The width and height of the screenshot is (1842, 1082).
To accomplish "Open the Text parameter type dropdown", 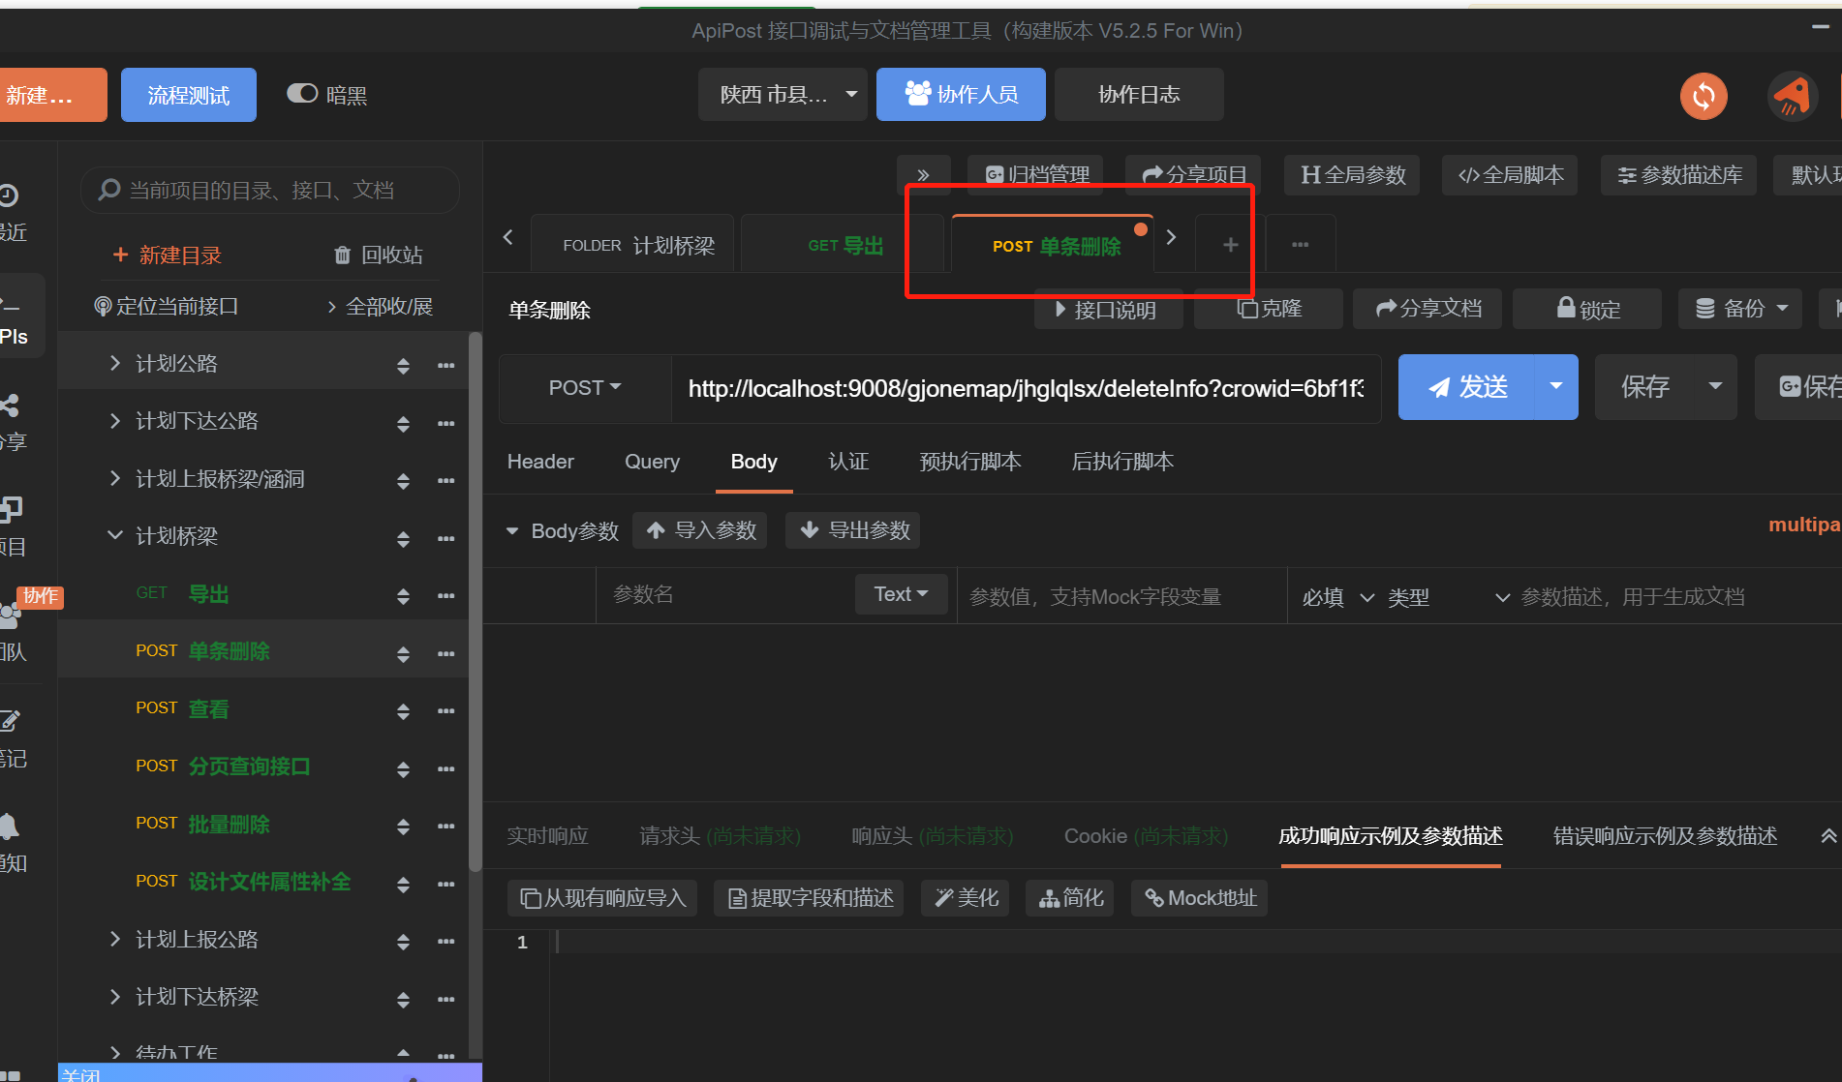I will (x=901, y=594).
